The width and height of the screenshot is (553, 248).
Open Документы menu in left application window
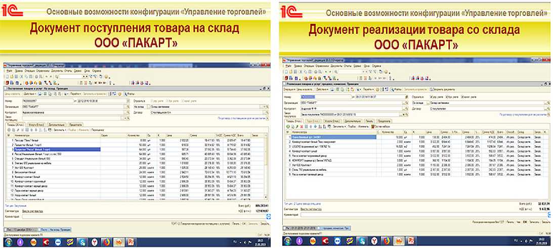coord(57,71)
